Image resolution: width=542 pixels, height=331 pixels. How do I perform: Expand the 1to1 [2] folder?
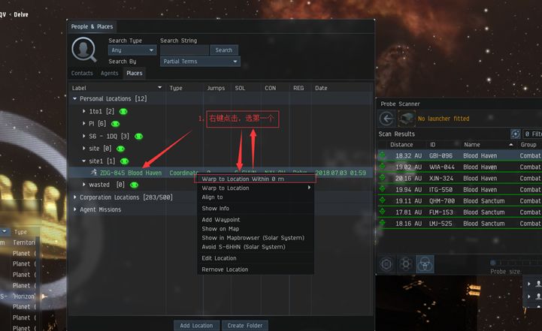tap(84, 111)
